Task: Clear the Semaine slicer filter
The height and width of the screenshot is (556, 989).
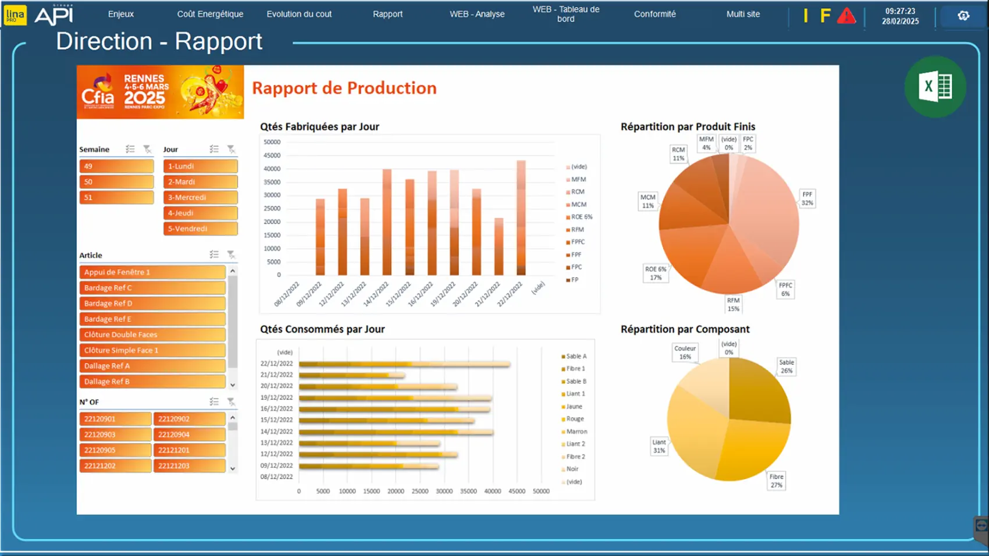Action: point(147,149)
